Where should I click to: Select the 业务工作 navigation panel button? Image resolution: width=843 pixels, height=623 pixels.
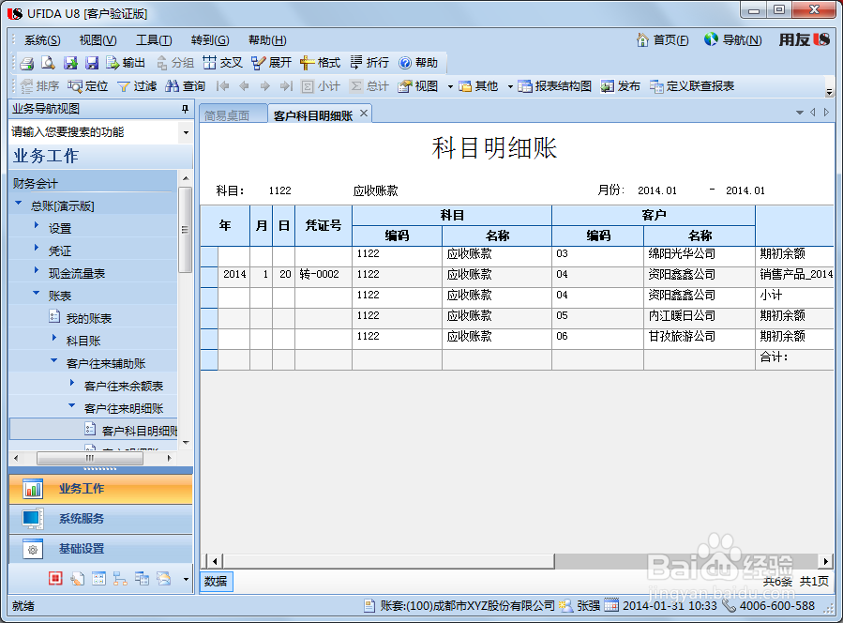click(x=100, y=489)
